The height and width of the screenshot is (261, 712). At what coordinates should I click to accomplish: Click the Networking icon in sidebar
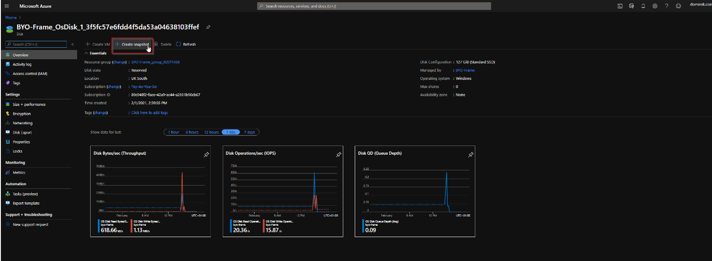(x=8, y=123)
